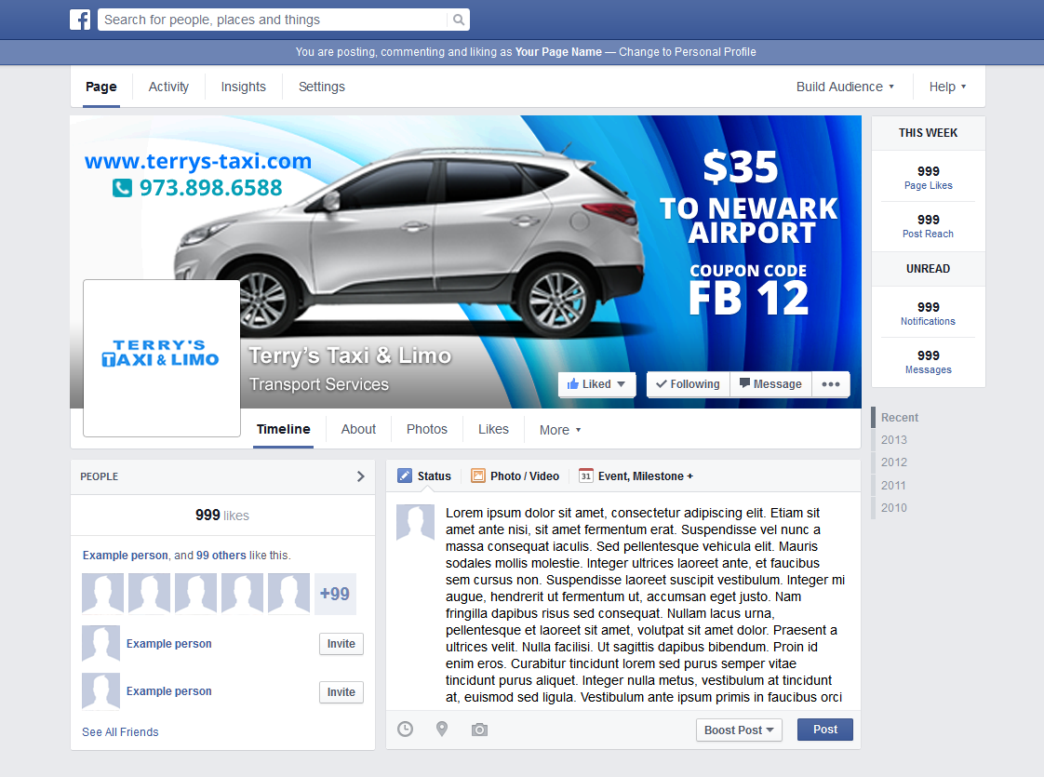The image size is (1044, 777).
Task: Click the Post button to publish
Action: click(x=824, y=730)
